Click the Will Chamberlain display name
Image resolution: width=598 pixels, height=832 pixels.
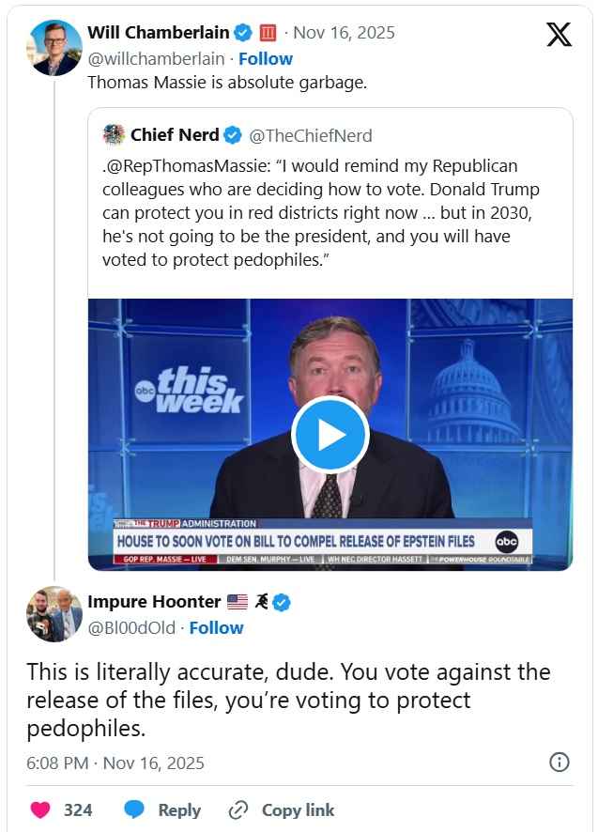158,33
